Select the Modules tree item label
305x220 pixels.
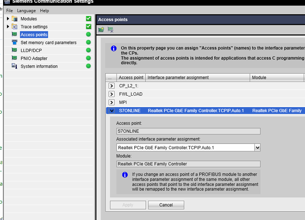click(x=29, y=19)
